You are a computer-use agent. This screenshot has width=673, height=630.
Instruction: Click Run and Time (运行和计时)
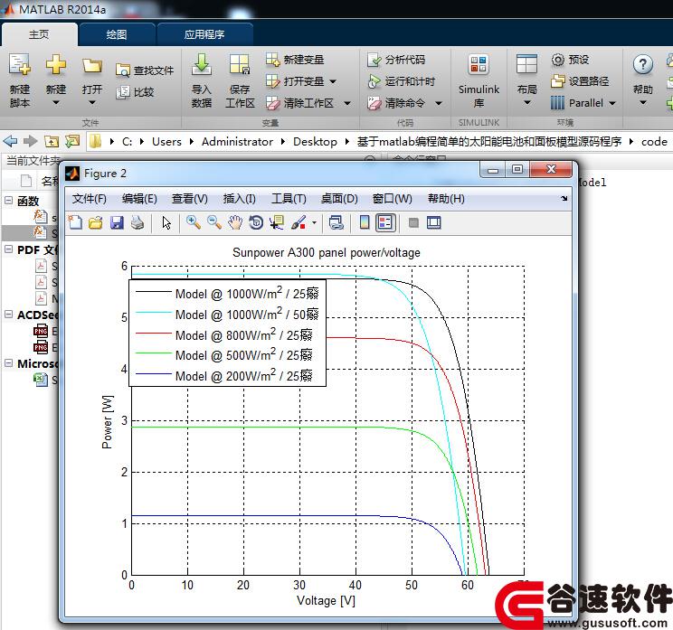pyautogui.click(x=402, y=81)
